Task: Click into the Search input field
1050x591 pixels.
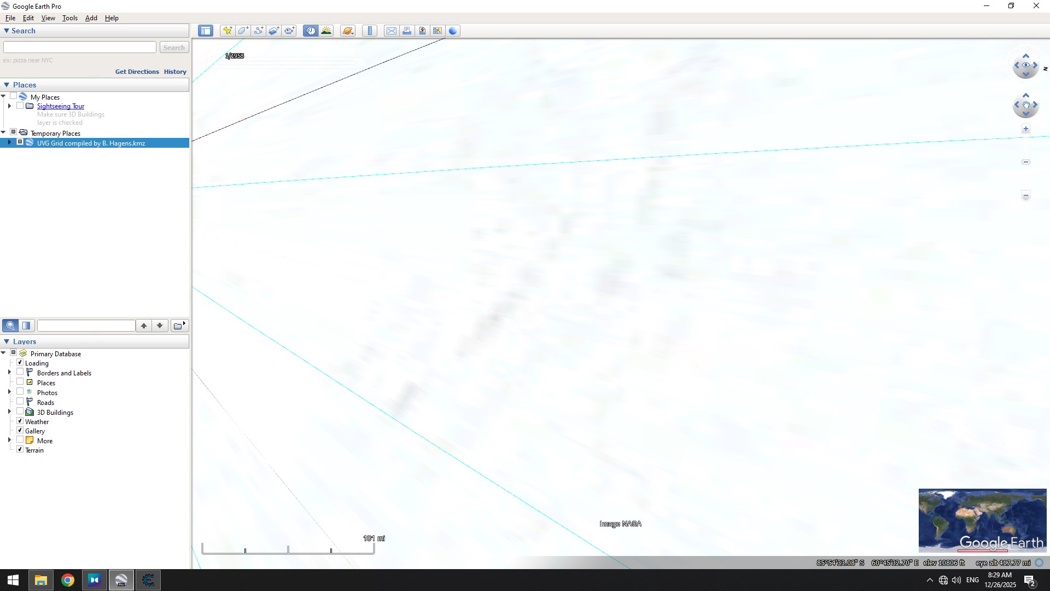Action: [x=80, y=48]
